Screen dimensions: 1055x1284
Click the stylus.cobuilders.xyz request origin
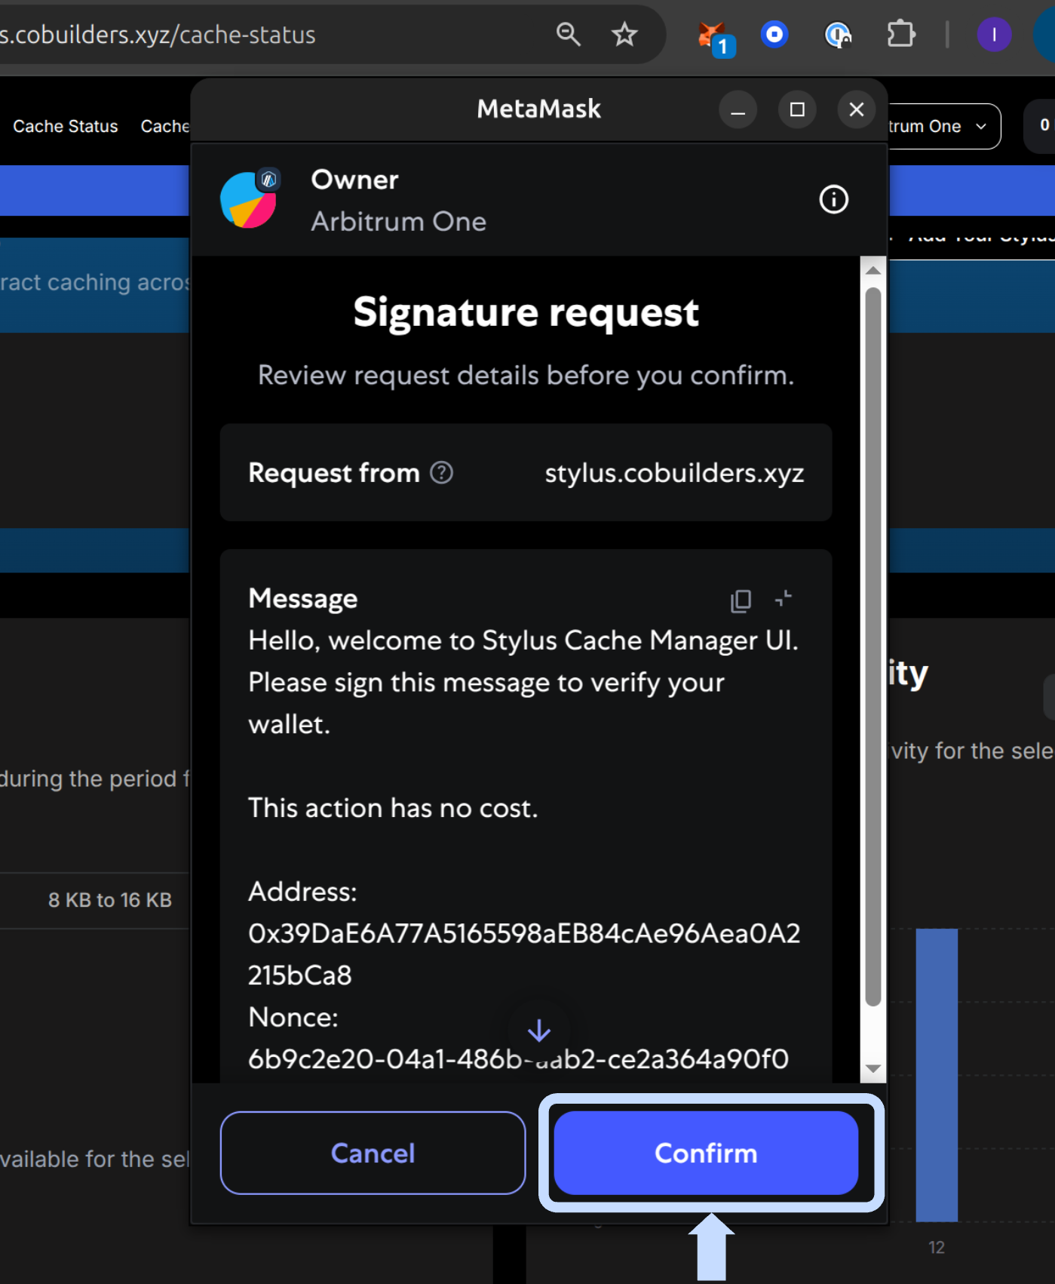[x=674, y=473]
